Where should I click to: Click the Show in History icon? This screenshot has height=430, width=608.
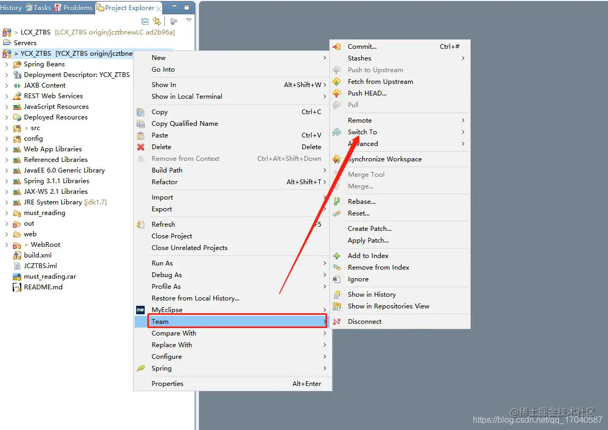337,295
